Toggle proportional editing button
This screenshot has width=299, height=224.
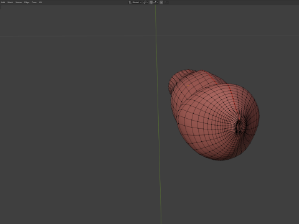click(161, 2)
